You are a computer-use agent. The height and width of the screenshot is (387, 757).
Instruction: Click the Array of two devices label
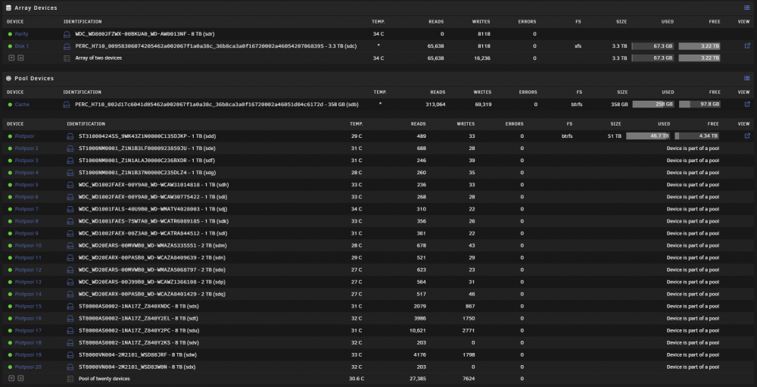(98, 58)
